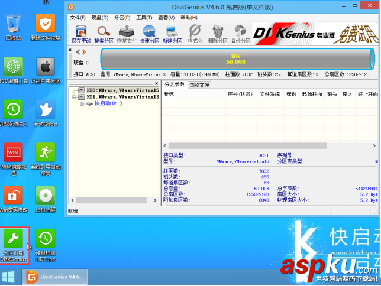The image size is (381, 286).
Task: Open the 硬盘检测 HDTune desktop icon
Action: tap(46, 245)
